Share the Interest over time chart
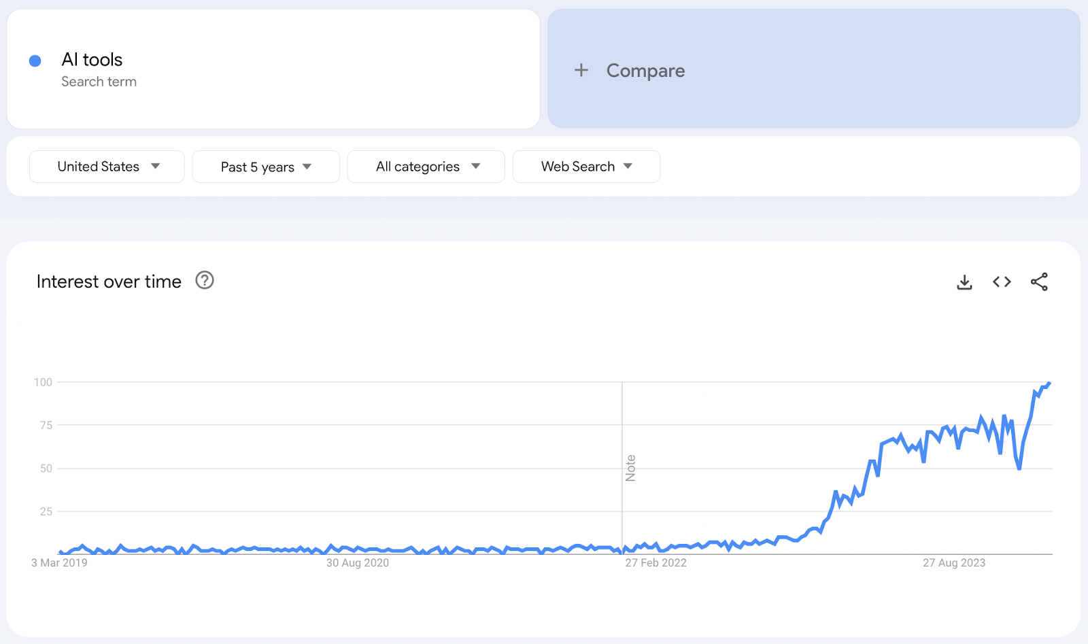The width and height of the screenshot is (1088, 644). [x=1040, y=281]
